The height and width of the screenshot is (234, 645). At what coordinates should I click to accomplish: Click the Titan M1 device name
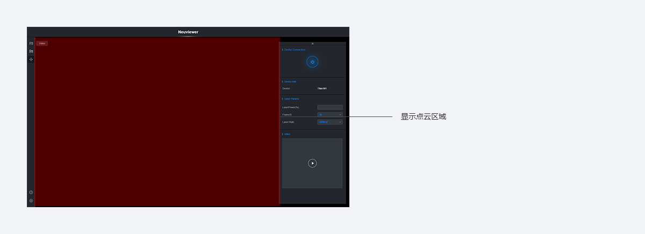point(322,88)
